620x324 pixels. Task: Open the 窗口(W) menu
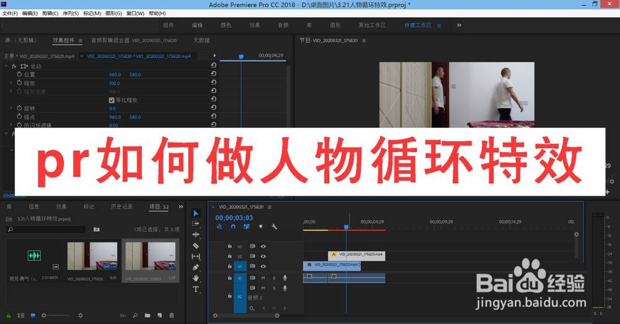pos(135,14)
